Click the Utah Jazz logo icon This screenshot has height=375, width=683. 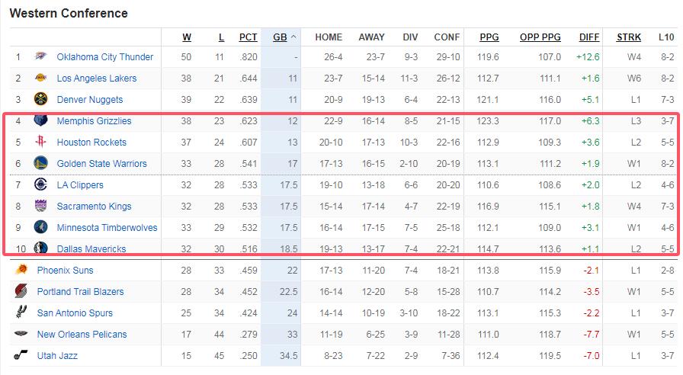click(21, 356)
